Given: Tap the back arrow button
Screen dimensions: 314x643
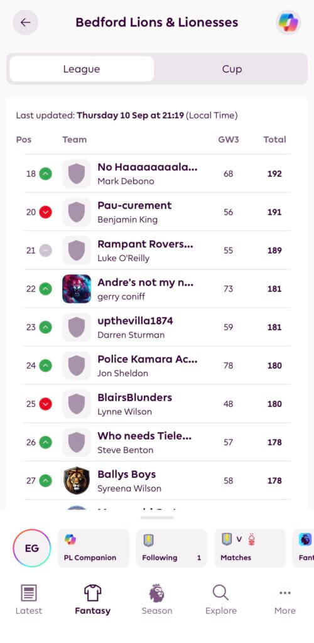Looking at the screenshot, I should pos(25,22).
